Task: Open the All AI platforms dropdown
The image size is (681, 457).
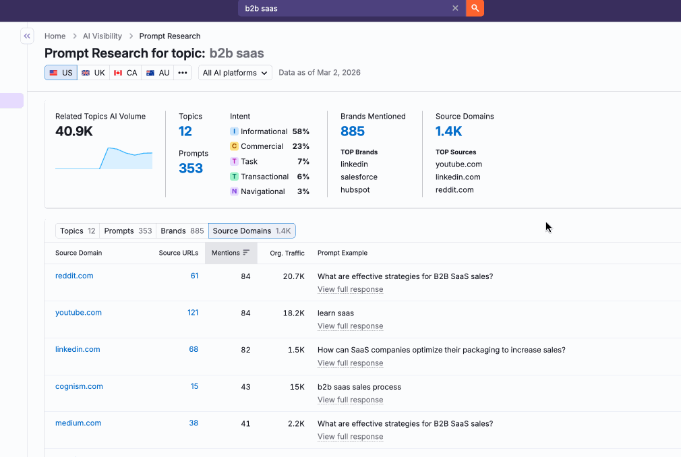Action: click(235, 72)
